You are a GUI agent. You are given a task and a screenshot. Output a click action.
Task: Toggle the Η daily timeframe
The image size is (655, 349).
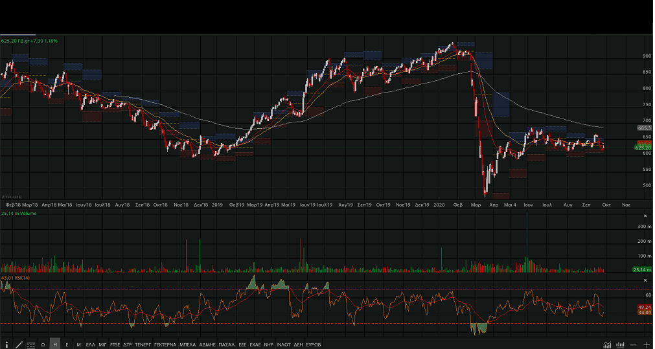55,344
